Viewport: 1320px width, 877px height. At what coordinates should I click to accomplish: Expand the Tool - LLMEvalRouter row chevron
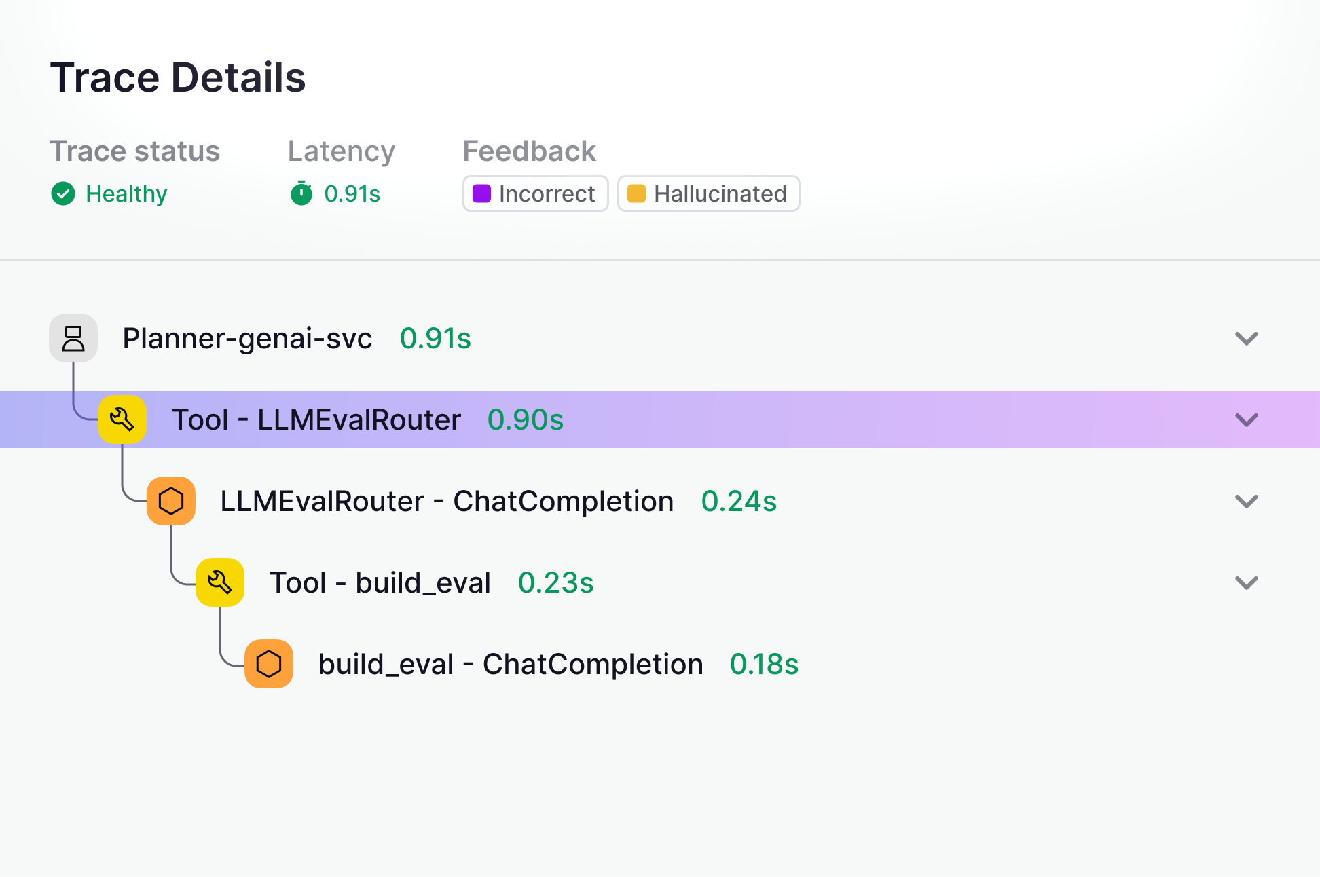pyautogui.click(x=1246, y=419)
